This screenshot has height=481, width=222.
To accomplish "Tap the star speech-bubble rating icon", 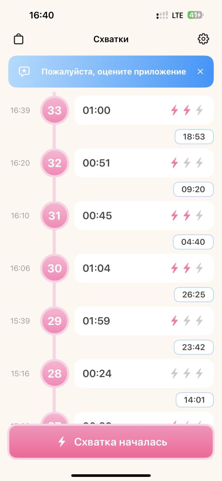I will [x=24, y=71].
